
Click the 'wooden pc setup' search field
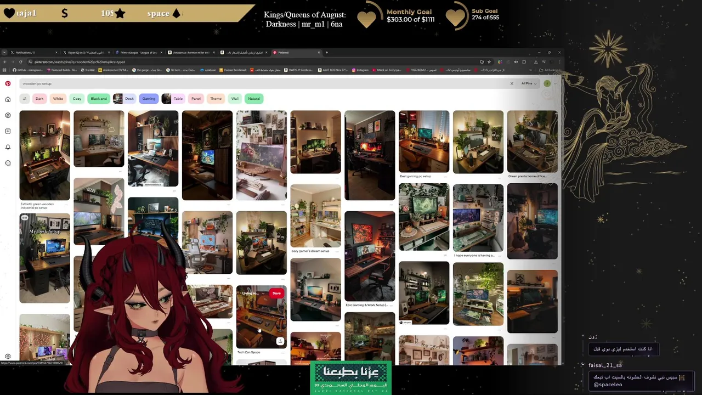coord(263,83)
